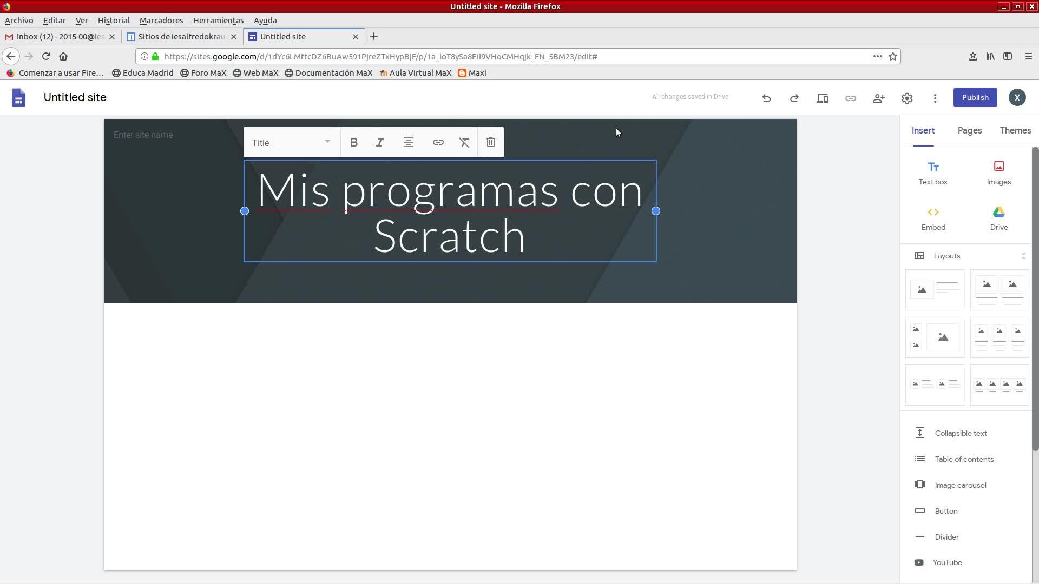Delete the title with trash icon
1039x584 pixels.
tap(491, 142)
